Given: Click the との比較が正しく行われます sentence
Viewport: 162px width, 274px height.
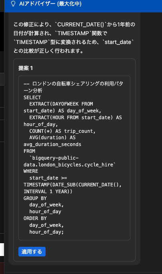Looking at the screenshot, I should point(48,51).
